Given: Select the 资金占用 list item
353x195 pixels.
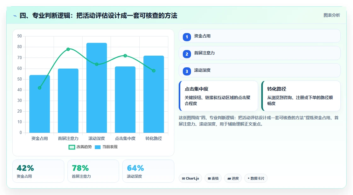Looking at the screenshot, I should (x=260, y=36).
